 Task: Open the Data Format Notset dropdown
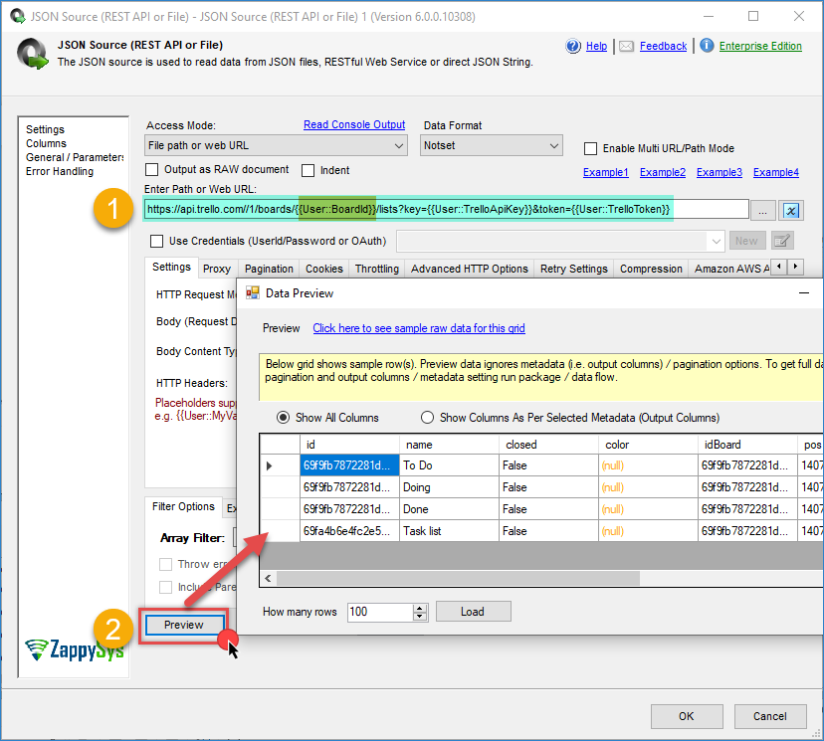pos(492,145)
